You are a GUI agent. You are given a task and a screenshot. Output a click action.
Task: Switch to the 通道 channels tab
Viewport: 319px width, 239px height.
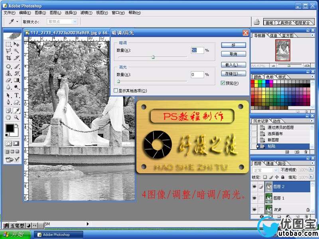270,163
